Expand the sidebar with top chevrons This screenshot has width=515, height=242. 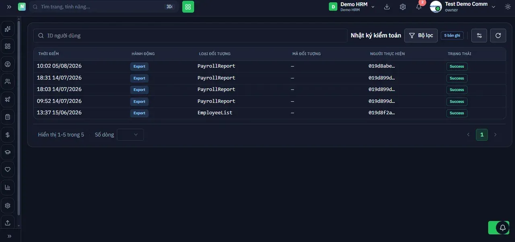[x=9, y=7]
